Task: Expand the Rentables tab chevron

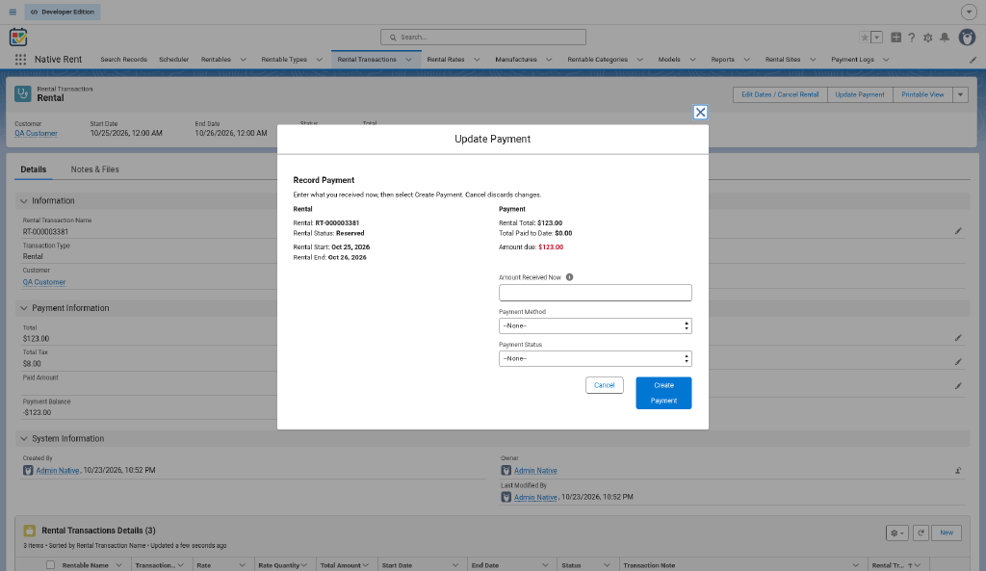Action: [x=243, y=60]
